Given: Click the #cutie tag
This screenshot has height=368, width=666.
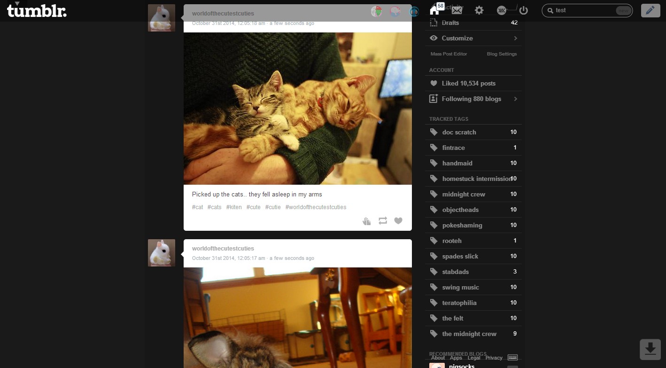Looking at the screenshot, I should point(273,207).
